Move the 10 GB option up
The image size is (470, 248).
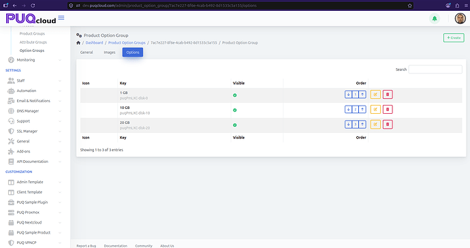tap(362, 110)
